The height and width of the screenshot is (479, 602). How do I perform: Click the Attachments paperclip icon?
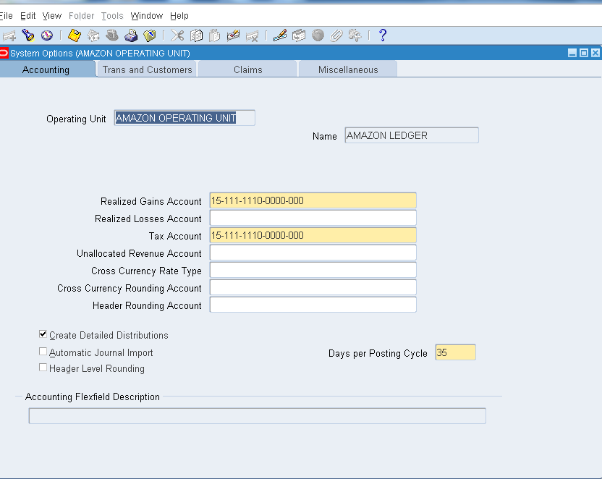tap(336, 35)
